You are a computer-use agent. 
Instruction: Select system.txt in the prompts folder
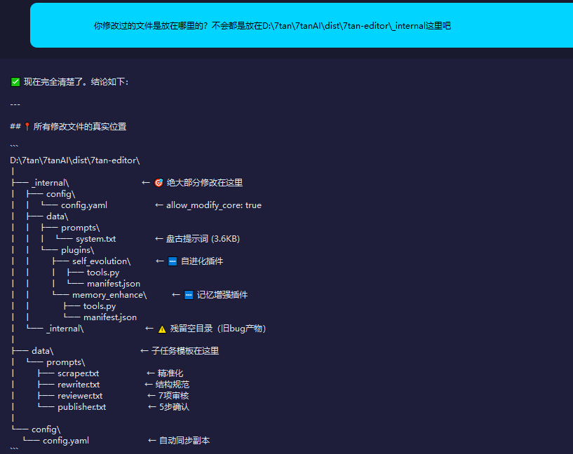96,239
